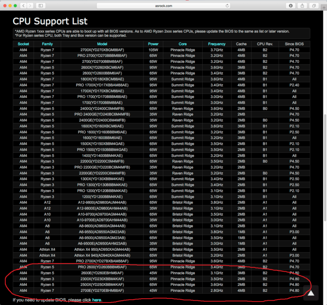Screen dimensions: 327x305
Task: Select model A10-9700(AD9700AGM44AB) cell
Action: [x=102, y=214]
